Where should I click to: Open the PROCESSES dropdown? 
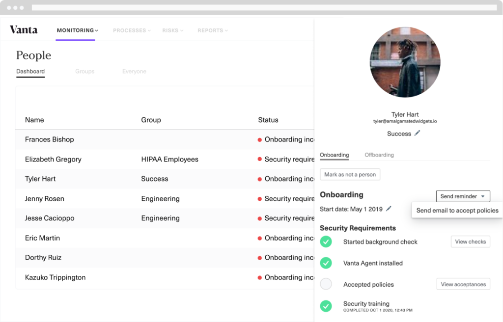pos(131,30)
